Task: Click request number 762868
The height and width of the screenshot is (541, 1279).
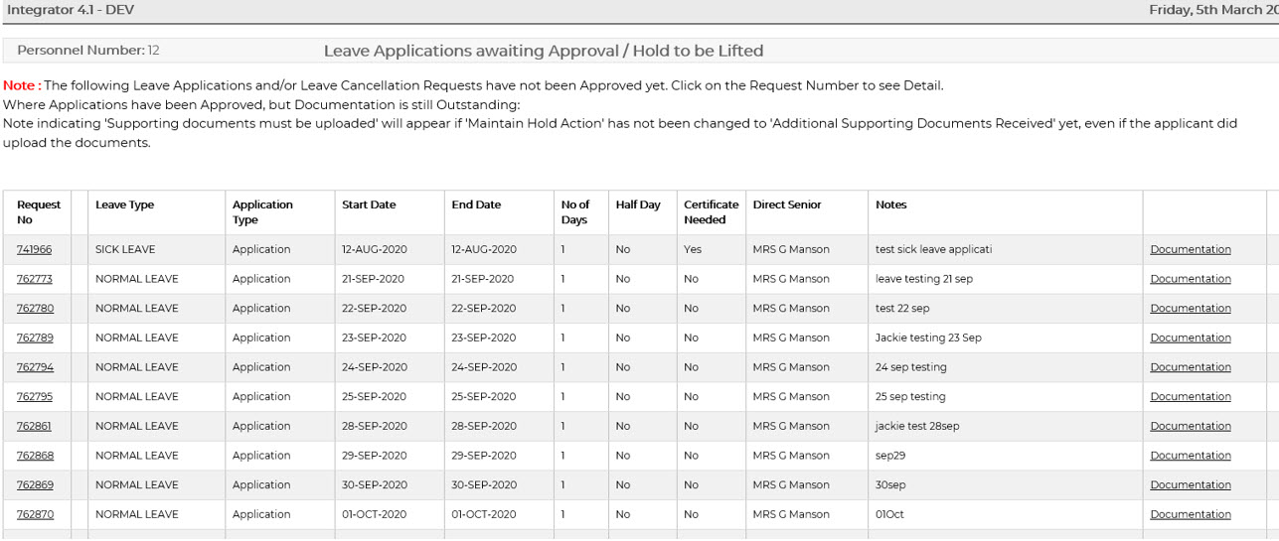Action: [35, 456]
